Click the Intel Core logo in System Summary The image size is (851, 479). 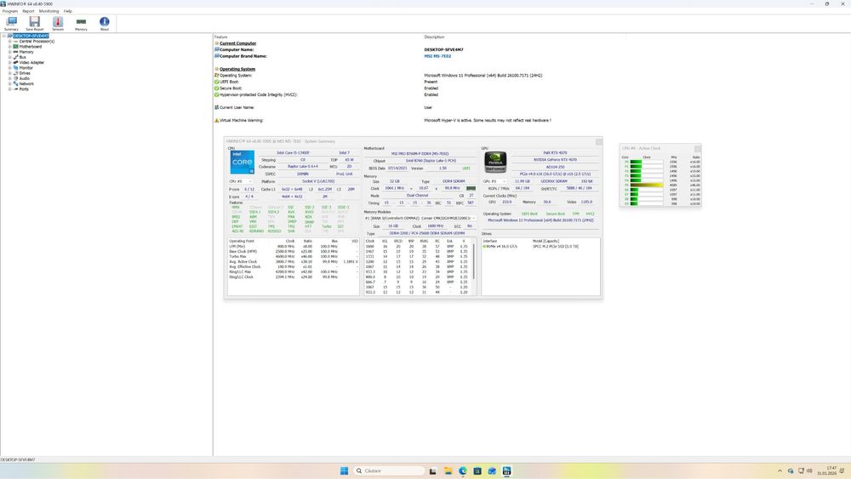tap(242, 163)
